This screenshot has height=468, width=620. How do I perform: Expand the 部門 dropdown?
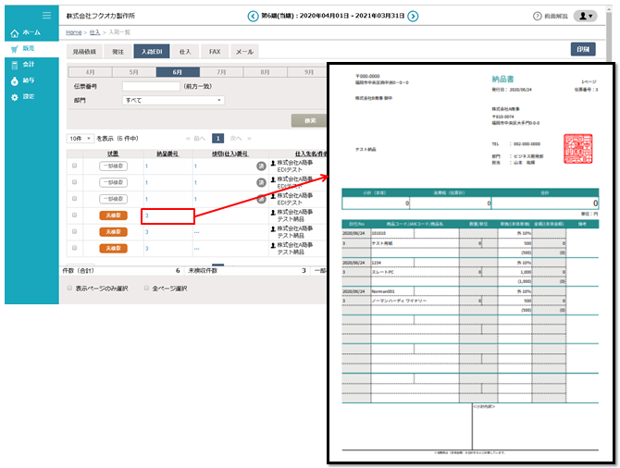click(x=173, y=100)
